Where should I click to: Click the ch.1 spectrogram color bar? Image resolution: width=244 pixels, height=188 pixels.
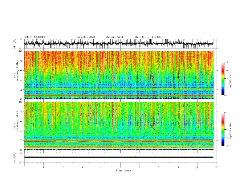tap(223, 79)
